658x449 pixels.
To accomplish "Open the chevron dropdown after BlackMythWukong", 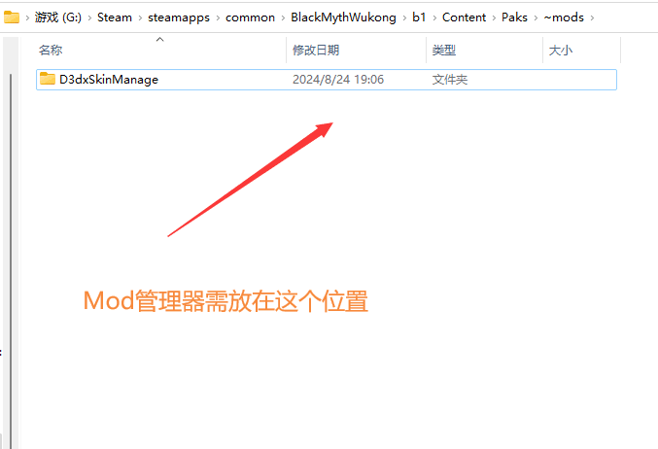I will [x=403, y=17].
